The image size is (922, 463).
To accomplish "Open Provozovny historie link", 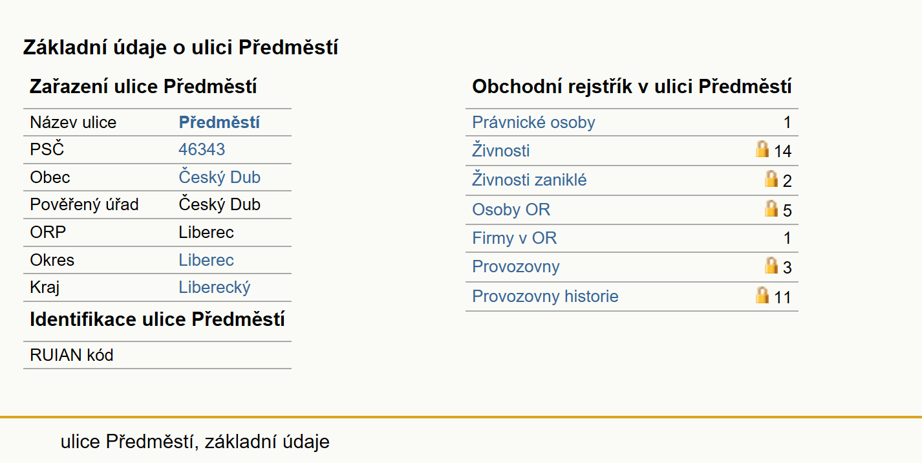I will pyautogui.click(x=545, y=296).
